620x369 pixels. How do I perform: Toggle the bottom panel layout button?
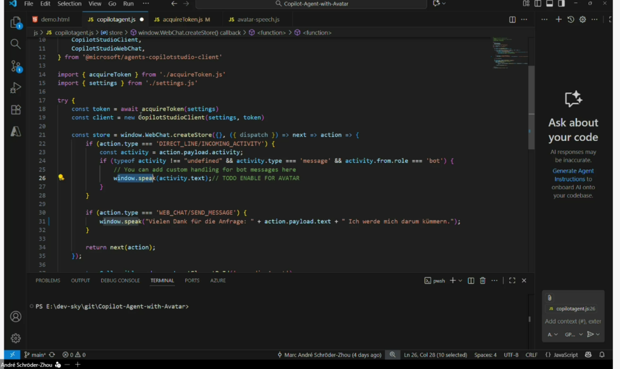(x=550, y=4)
